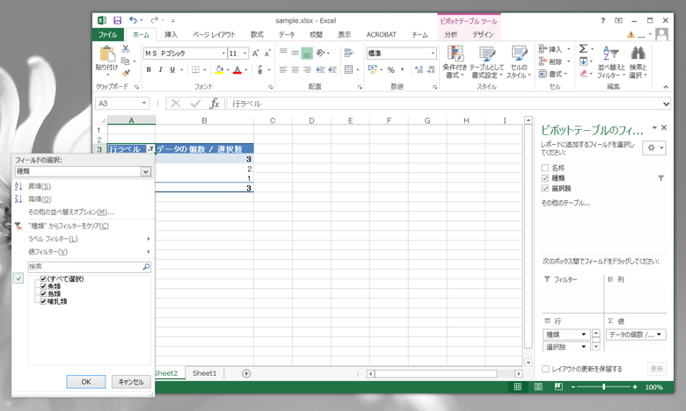Uncheck the 種類 field checkbox
Viewport: 686px width, 411px height.
545,178
